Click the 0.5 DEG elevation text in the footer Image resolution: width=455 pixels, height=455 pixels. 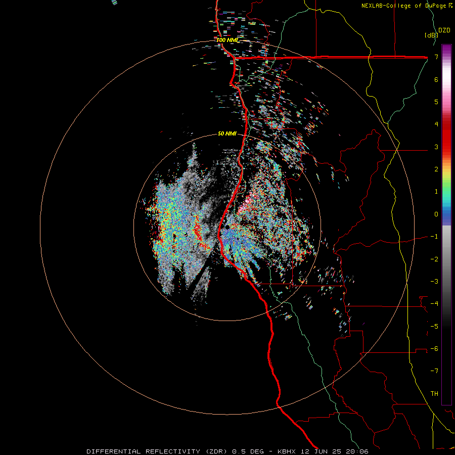point(248,451)
